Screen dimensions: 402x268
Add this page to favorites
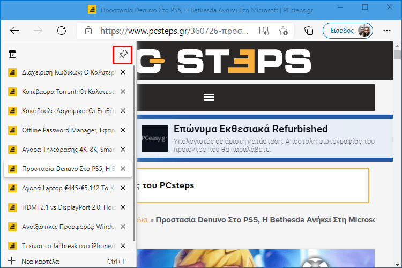(284, 31)
